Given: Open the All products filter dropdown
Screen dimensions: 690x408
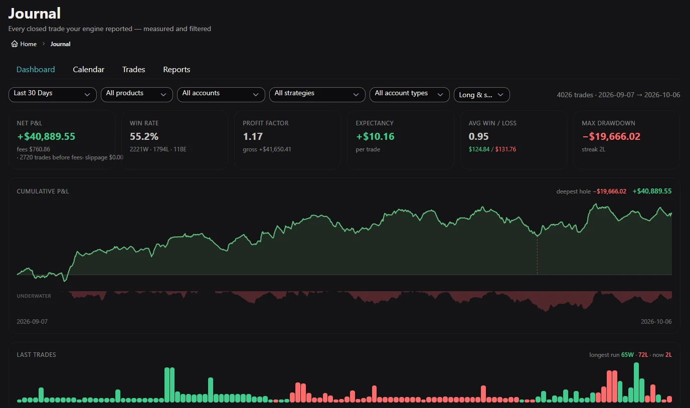Looking at the screenshot, I should [x=137, y=94].
